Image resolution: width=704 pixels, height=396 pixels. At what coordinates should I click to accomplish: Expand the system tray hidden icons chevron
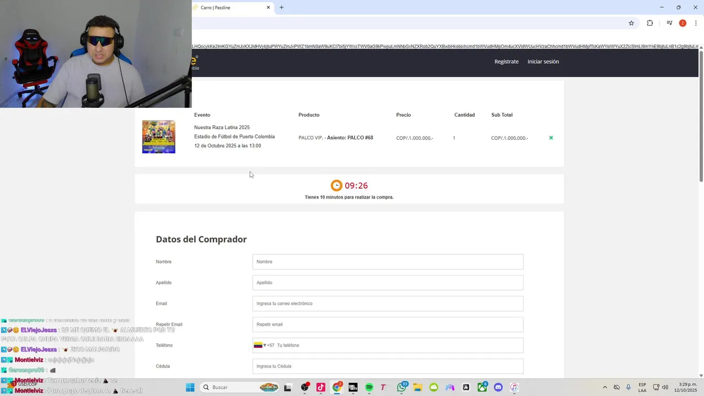tap(605, 387)
